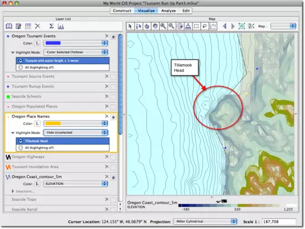Open 'Hide Unselected' highlight mode dropdown

75,132
